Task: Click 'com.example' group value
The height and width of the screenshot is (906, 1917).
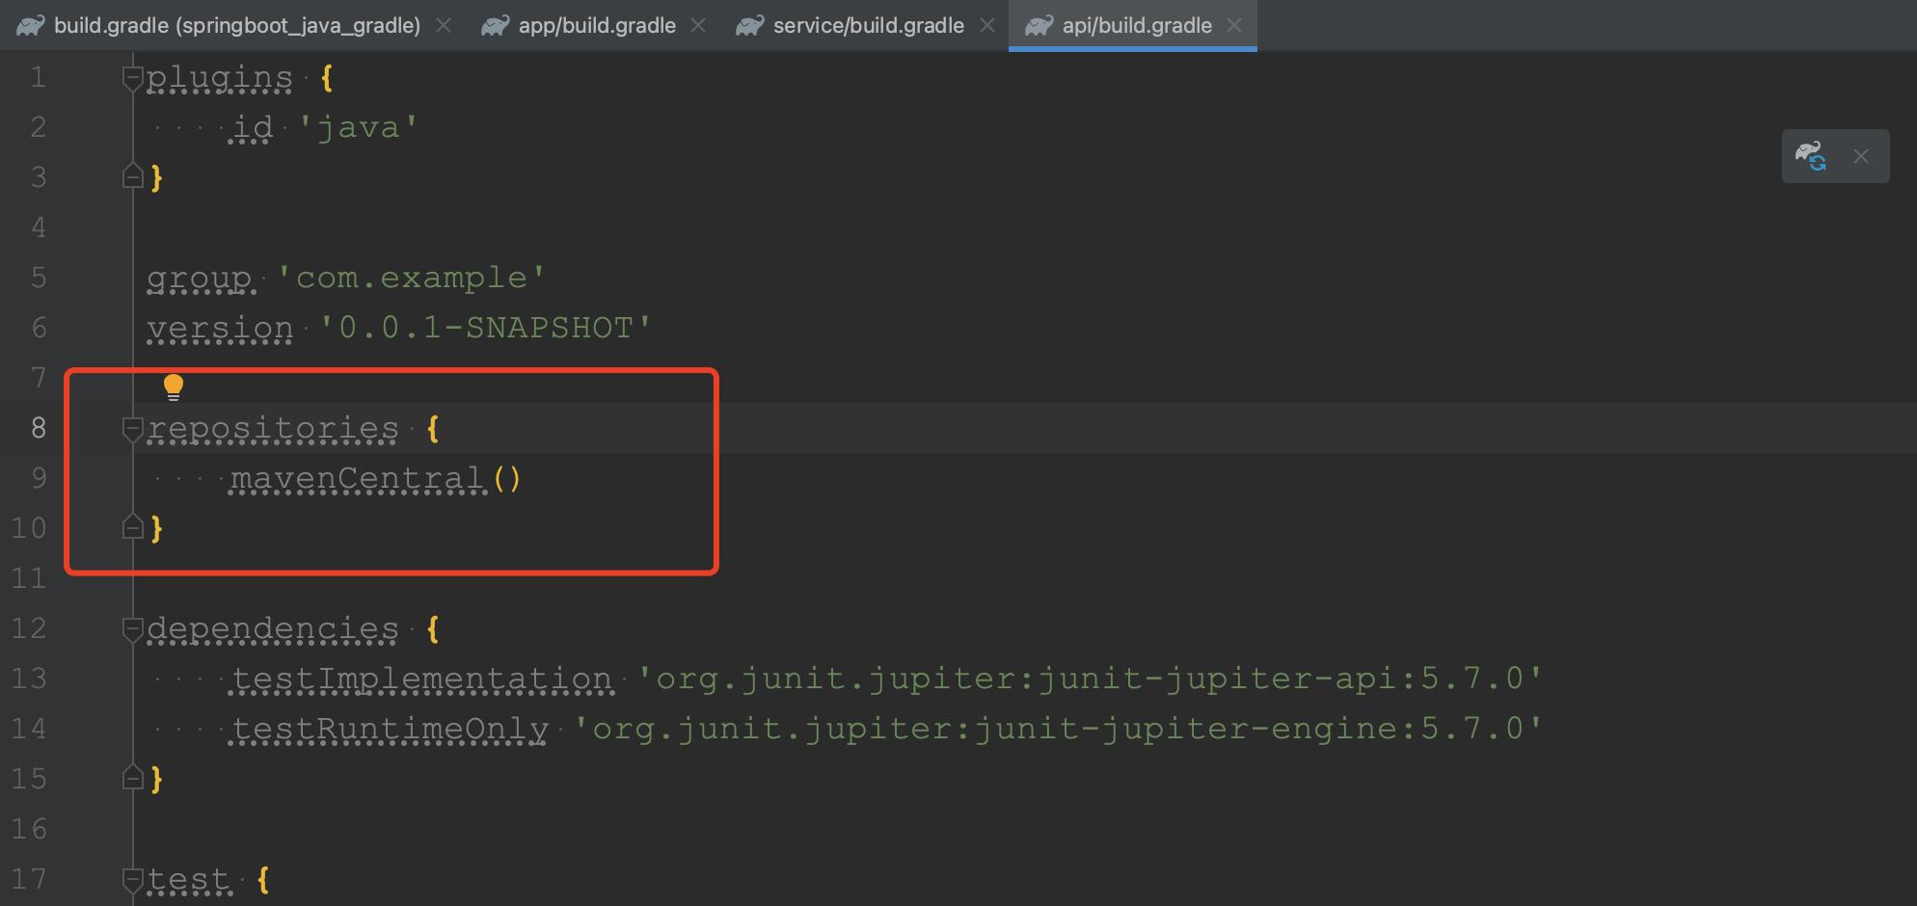Action: (x=412, y=278)
